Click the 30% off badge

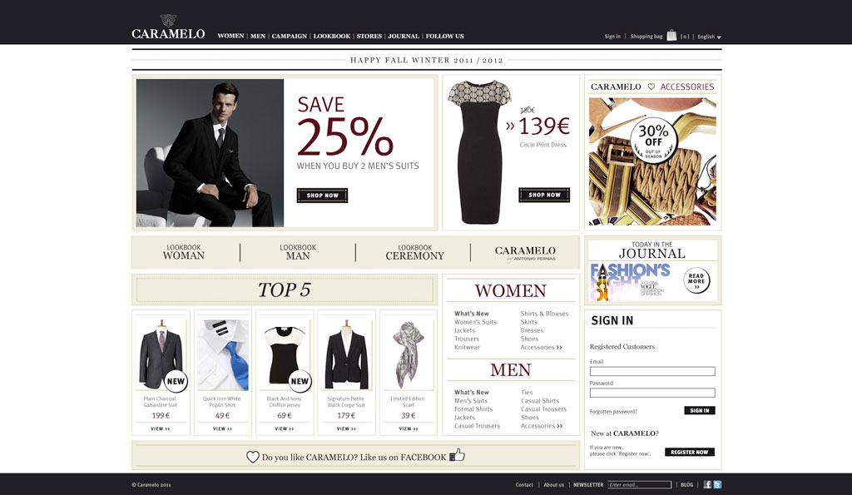pos(654,141)
